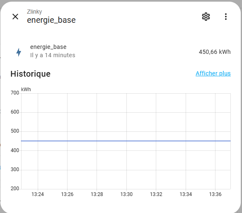Click the blue history line at 13:30

click(126, 141)
